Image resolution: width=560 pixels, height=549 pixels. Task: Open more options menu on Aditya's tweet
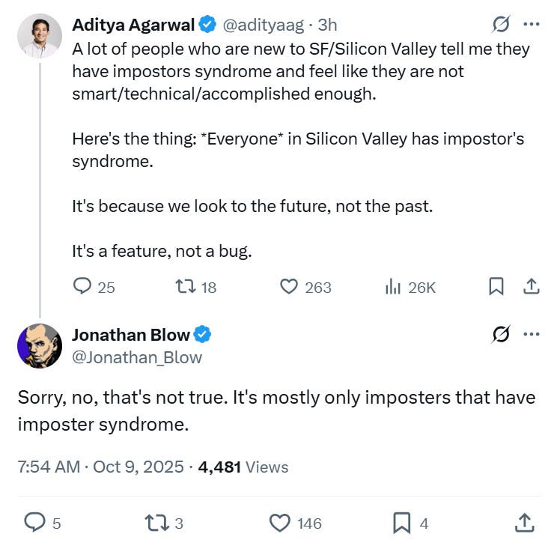point(531,25)
